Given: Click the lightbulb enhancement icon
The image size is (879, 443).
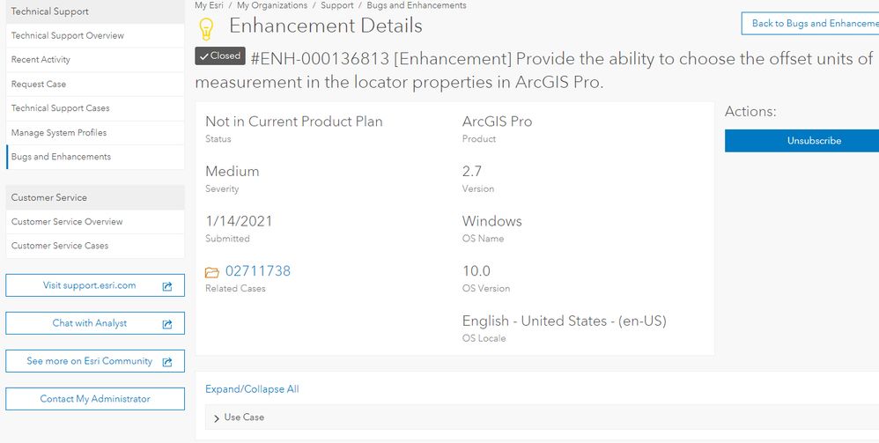Looking at the screenshot, I should click(207, 28).
